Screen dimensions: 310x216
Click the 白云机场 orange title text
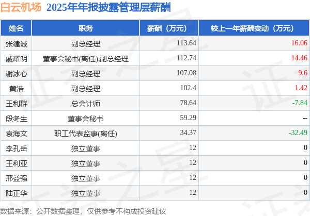pyautogui.click(x=21, y=8)
